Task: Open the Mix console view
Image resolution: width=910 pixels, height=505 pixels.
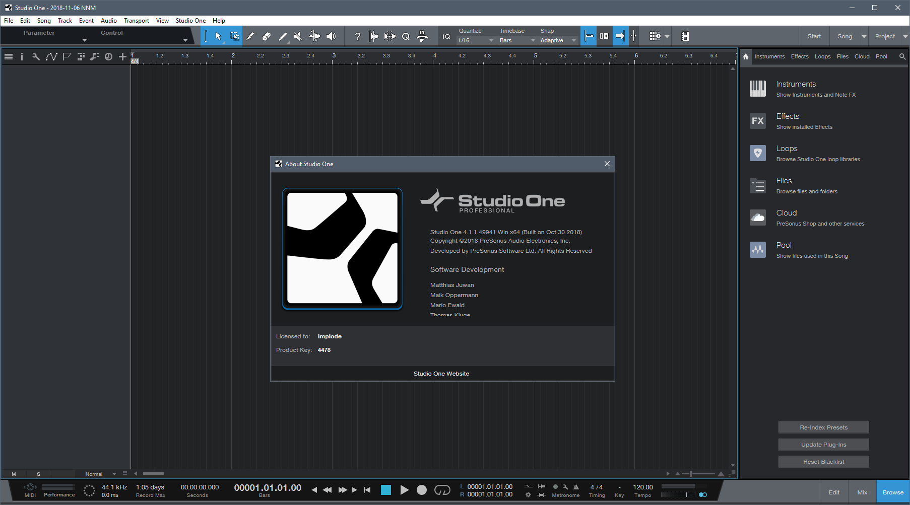Action: (x=862, y=492)
